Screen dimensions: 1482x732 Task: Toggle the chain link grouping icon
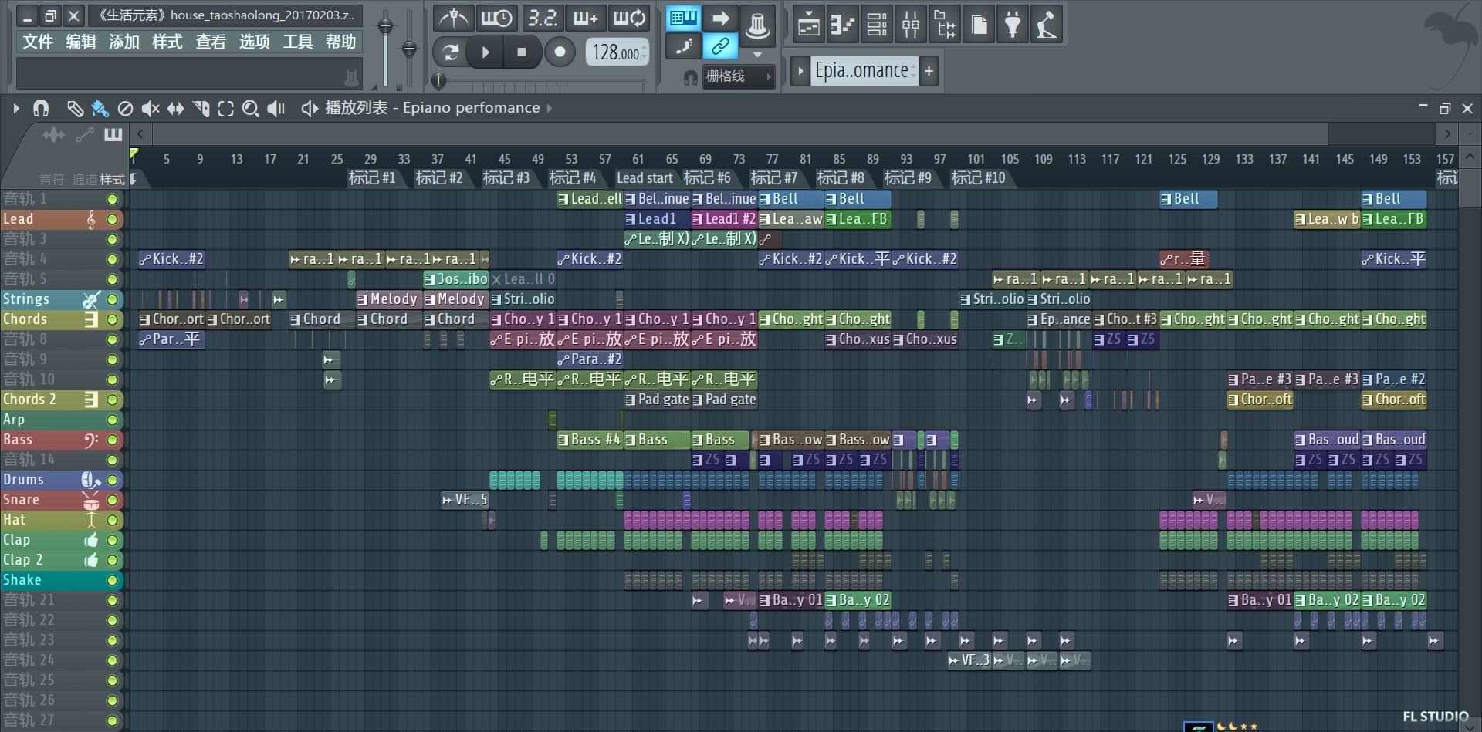[x=720, y=46]
